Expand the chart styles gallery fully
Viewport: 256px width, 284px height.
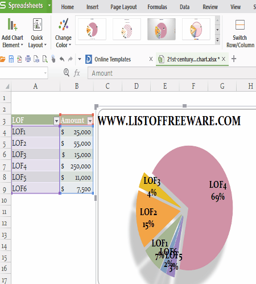point(217,40)
